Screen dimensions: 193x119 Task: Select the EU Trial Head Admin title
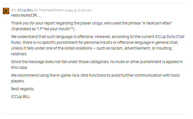(x=49, y=10)
